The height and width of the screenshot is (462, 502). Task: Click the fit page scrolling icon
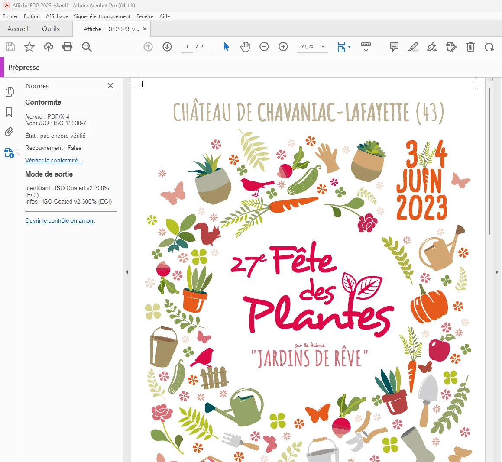341,47
